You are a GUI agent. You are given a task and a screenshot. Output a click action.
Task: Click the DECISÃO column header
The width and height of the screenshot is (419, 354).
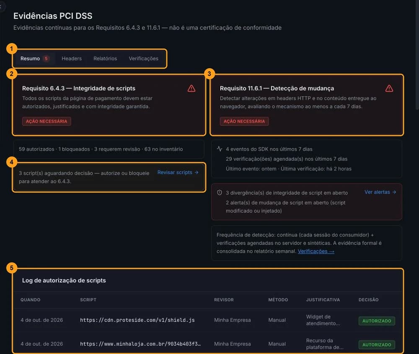[368, 300]
